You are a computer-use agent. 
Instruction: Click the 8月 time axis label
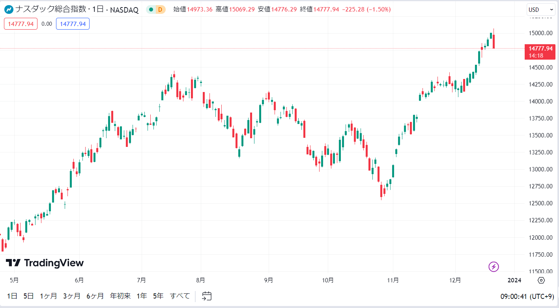[200, 280]
